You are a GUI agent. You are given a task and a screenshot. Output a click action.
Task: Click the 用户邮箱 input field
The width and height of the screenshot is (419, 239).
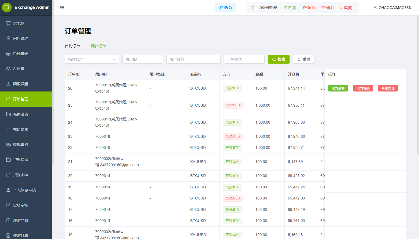(193, 59)
